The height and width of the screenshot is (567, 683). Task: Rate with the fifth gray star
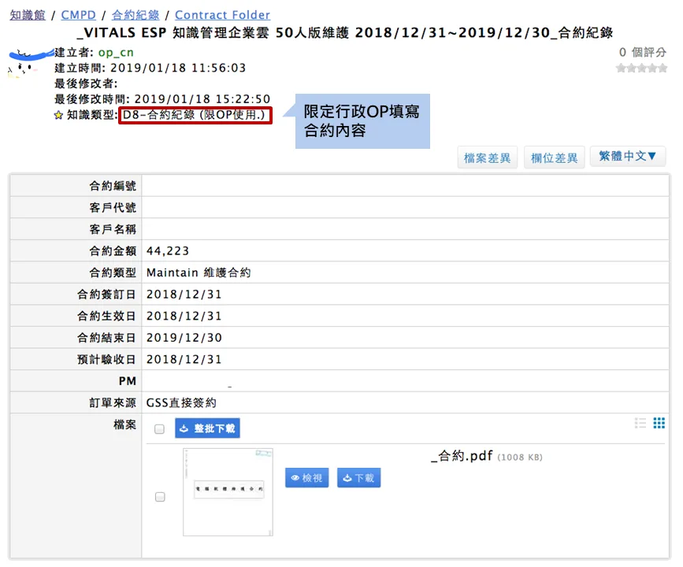pyautogui.click(x=663, y=68)
